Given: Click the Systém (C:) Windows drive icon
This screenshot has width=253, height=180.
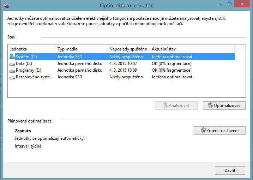Looking at the screenshot, I should [x=12, y=56].
